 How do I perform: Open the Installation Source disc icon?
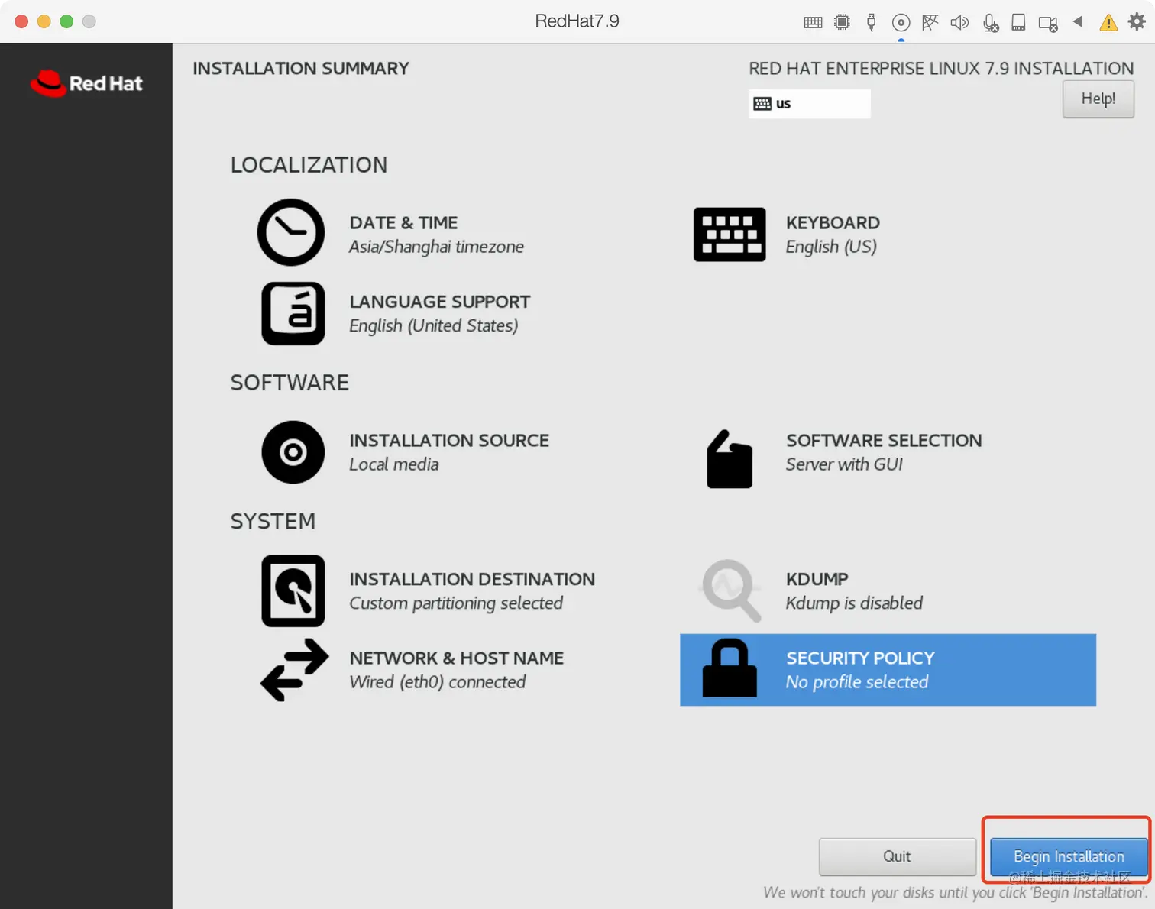tap(293, 452)
